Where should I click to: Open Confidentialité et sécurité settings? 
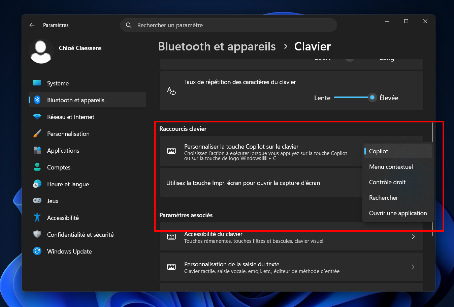point(88,234)
